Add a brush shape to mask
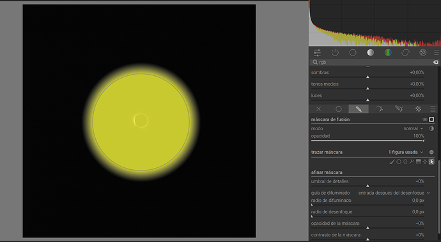This screenshot has height=242, width=441. click(x=392, y=162)
